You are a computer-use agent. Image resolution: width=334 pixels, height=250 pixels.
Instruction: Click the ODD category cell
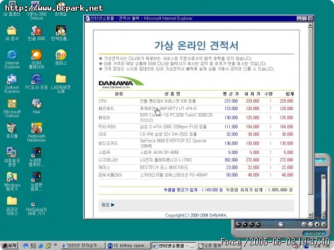[x=103, y=134]
